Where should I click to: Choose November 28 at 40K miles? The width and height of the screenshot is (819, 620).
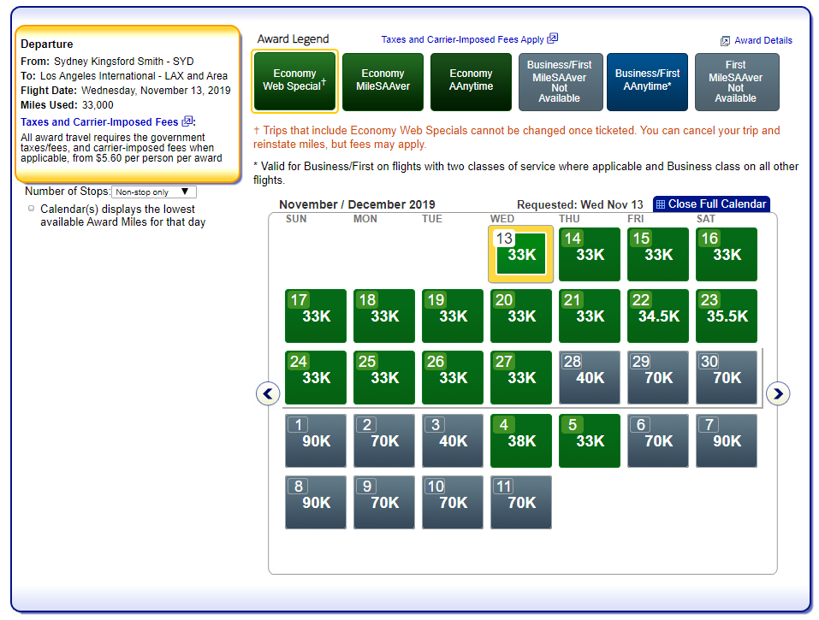(x=589, y=377)
